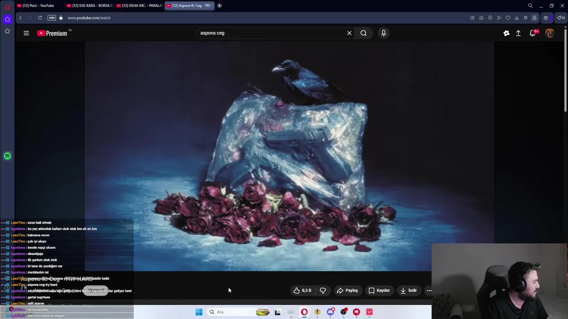Open the Opera AI assistant button

click(x=561, y=18)
